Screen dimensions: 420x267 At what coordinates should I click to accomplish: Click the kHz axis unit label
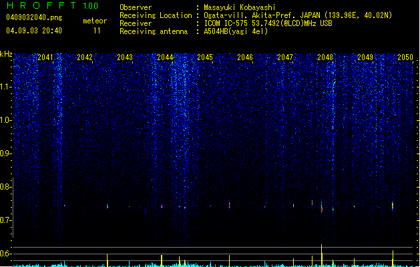6,54
